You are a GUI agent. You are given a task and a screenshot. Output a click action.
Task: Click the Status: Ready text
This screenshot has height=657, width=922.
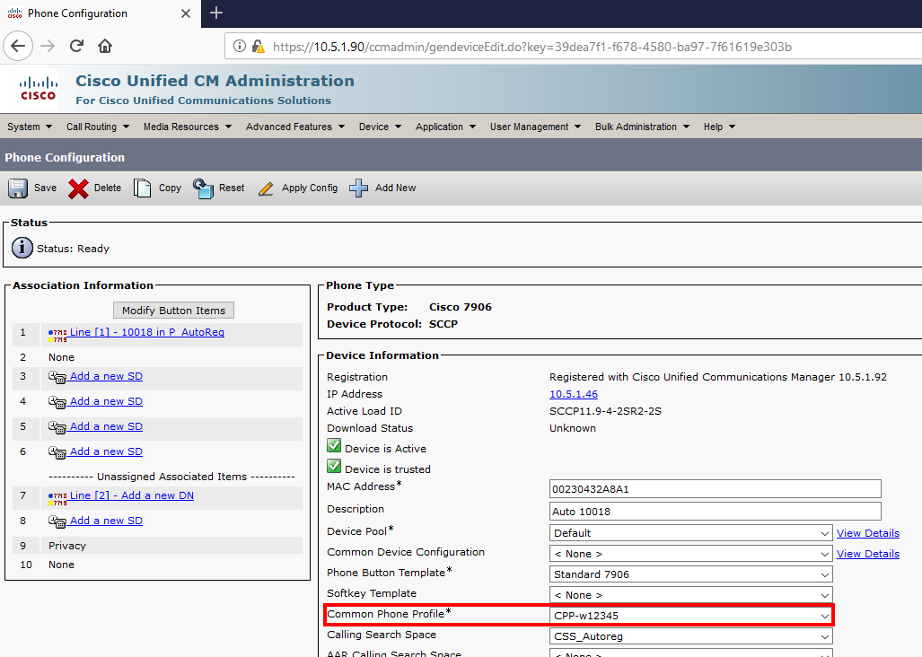point(73,249)
